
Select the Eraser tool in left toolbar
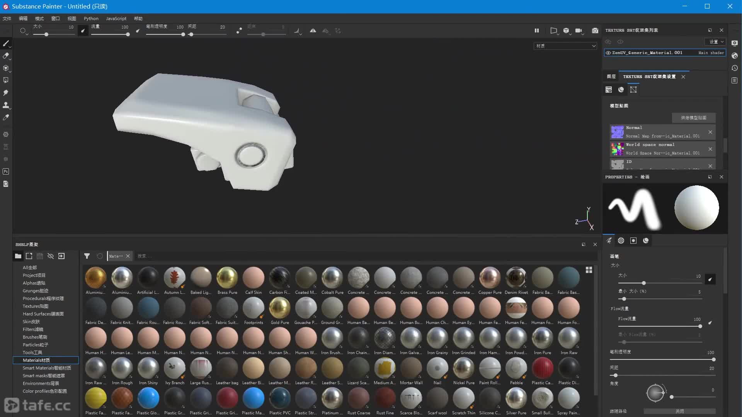coord(6,56)
